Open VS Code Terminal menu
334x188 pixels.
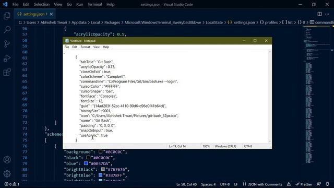pyautogui.click(x=94, y=4)
